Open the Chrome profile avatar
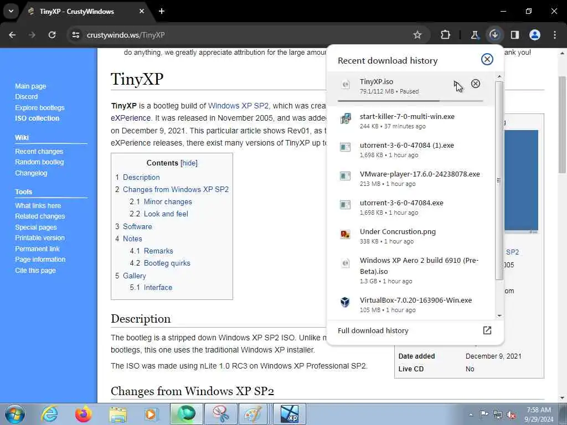Screen dimensions: 567x425 tap(535, 35)
